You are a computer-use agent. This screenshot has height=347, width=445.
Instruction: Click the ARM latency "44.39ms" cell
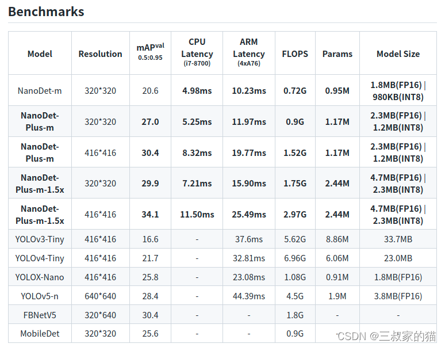click(249, 296)
